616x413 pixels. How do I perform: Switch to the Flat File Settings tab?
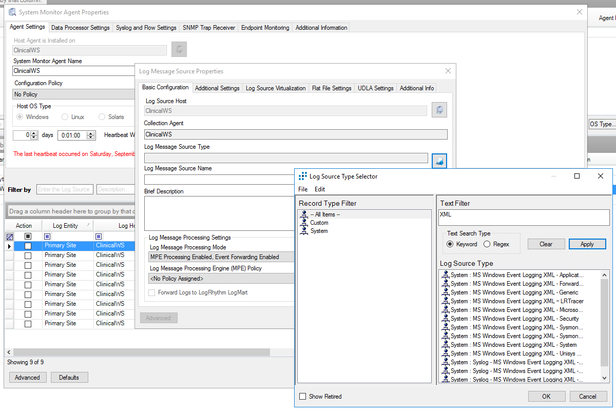point(332,88)
